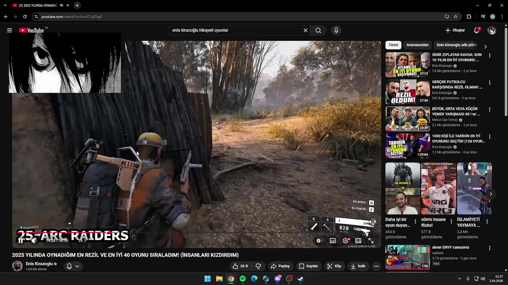The height and width of the screenshot is (285, 508).
Task: Open the YouTube notifications bell
Action: [x=477, y=30]
